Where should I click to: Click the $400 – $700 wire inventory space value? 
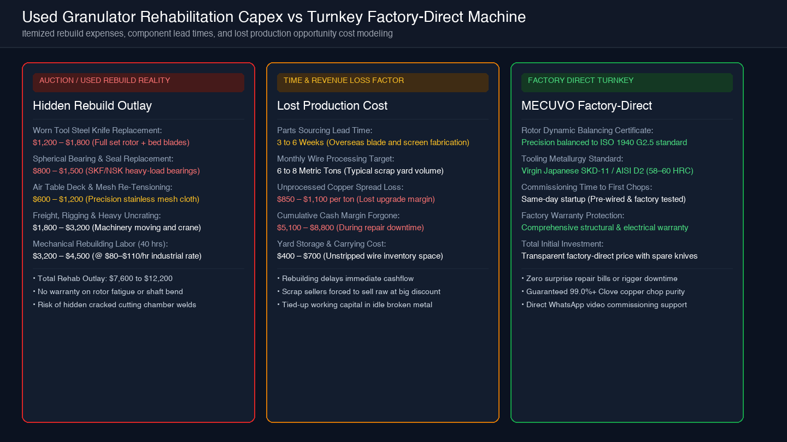pyautogui.click(x=360, y=256)
